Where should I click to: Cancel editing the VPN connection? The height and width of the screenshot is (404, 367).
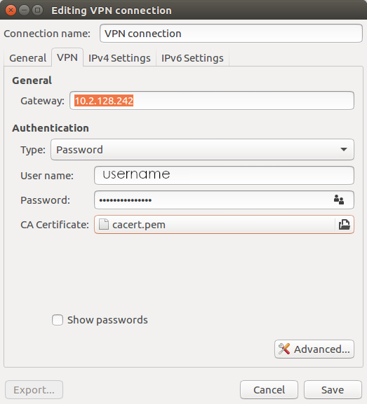pyautogui.click(x=269, y=389)
